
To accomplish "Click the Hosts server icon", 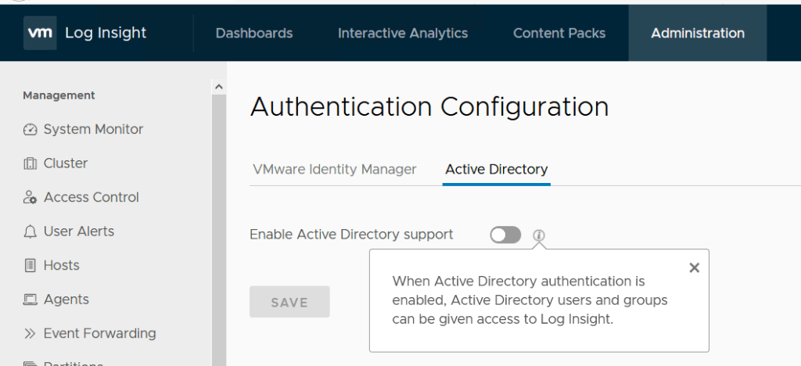I will coord(31,266).
